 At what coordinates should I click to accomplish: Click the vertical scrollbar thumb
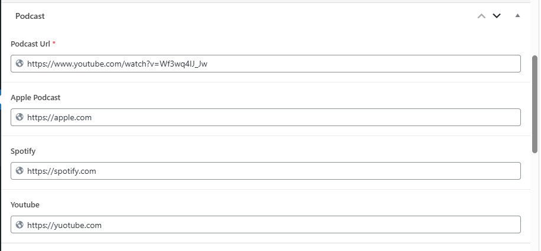(x=535, y=104)
